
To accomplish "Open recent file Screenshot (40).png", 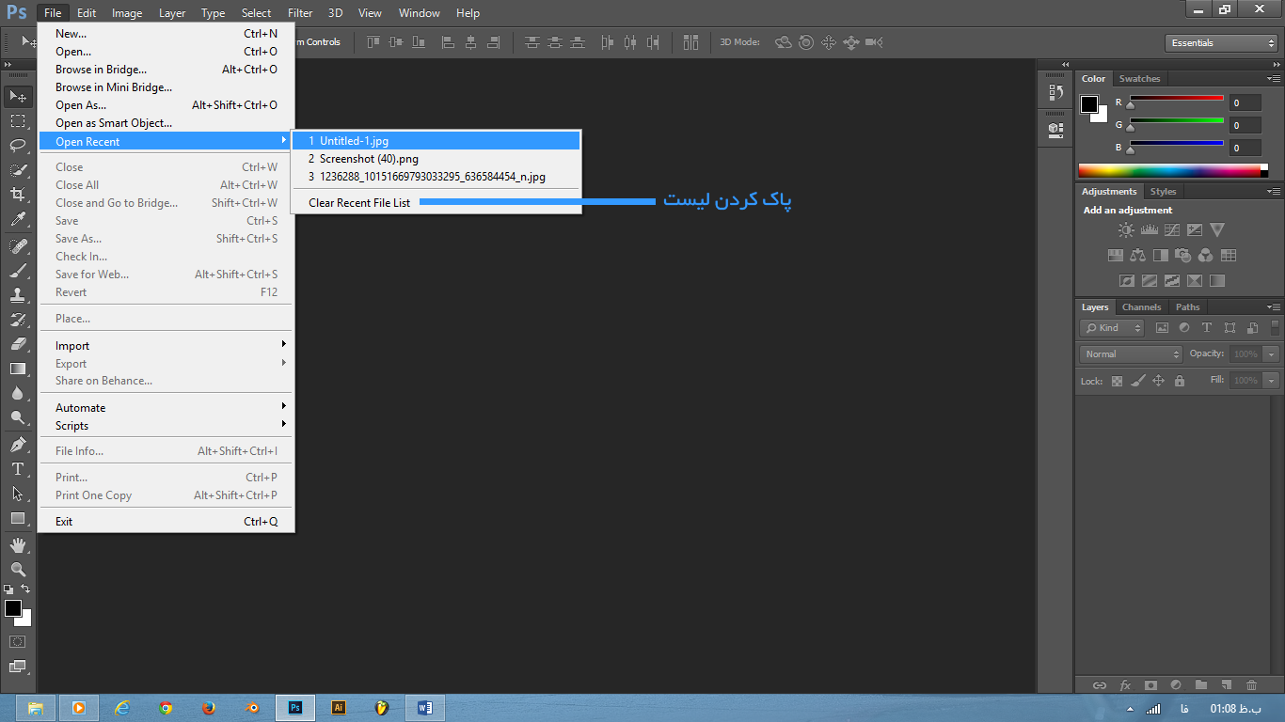I will pyautogui.click(x=436, y=159).
